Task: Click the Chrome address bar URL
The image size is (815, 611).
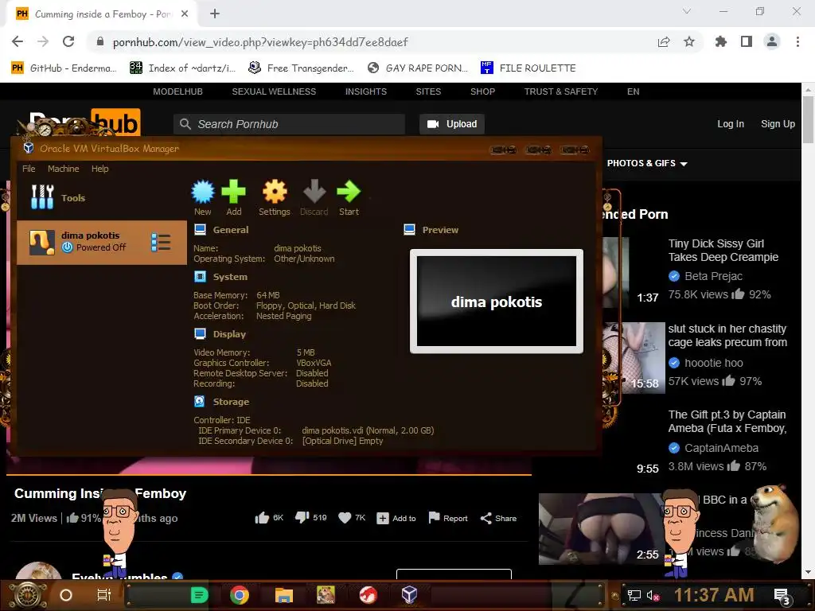Action: coord(260,42)
